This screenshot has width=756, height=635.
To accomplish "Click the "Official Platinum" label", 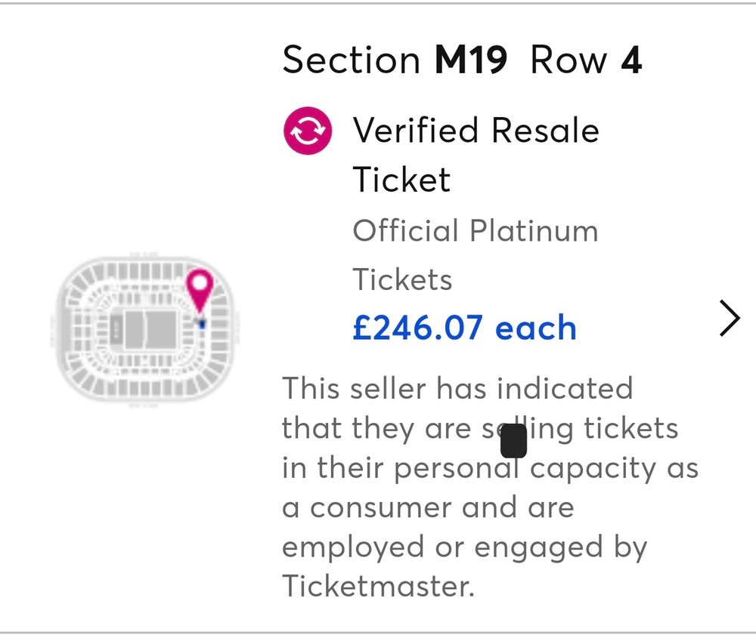I will [475, 230].
